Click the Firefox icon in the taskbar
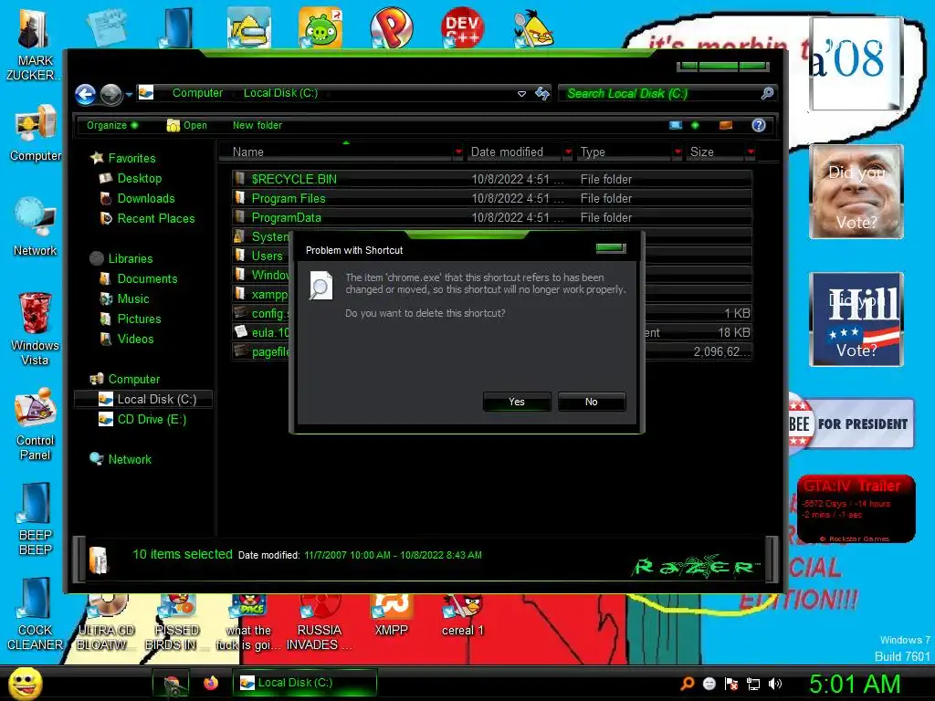935x701 pixels. click(211, 683)
